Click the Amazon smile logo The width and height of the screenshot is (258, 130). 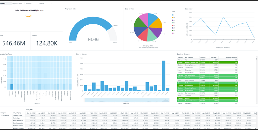(28, 16)
